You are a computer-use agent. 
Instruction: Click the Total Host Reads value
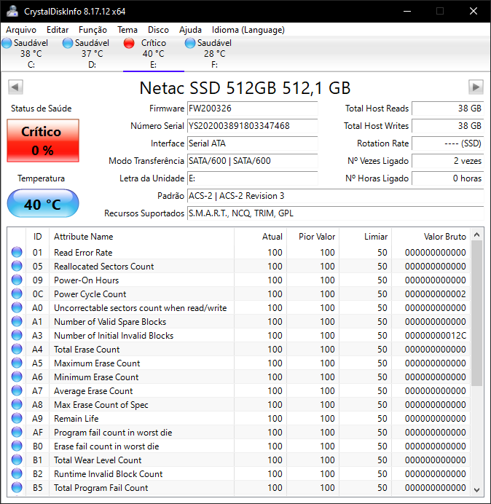pos(448,109)
